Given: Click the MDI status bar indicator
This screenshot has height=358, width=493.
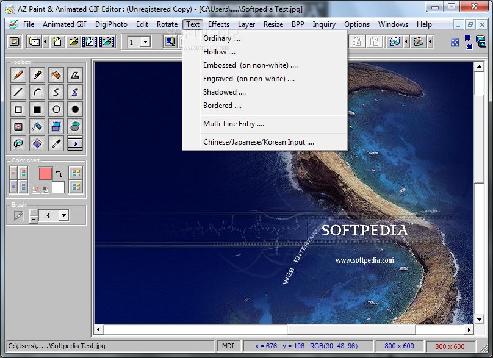Looking at the screenshot, I should [228, 346].
